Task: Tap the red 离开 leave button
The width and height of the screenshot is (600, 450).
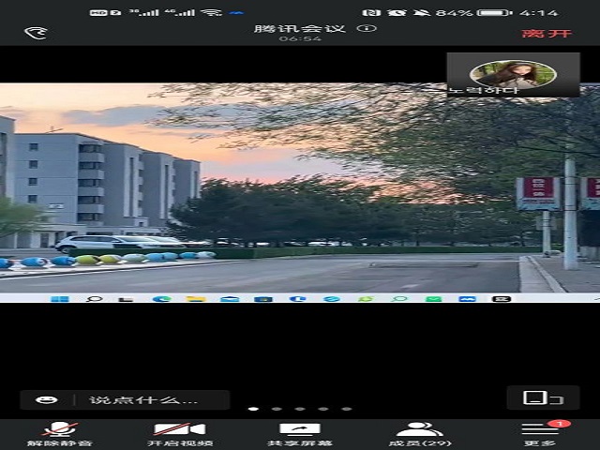Action: pyautogui.click(x=533, y=33)
